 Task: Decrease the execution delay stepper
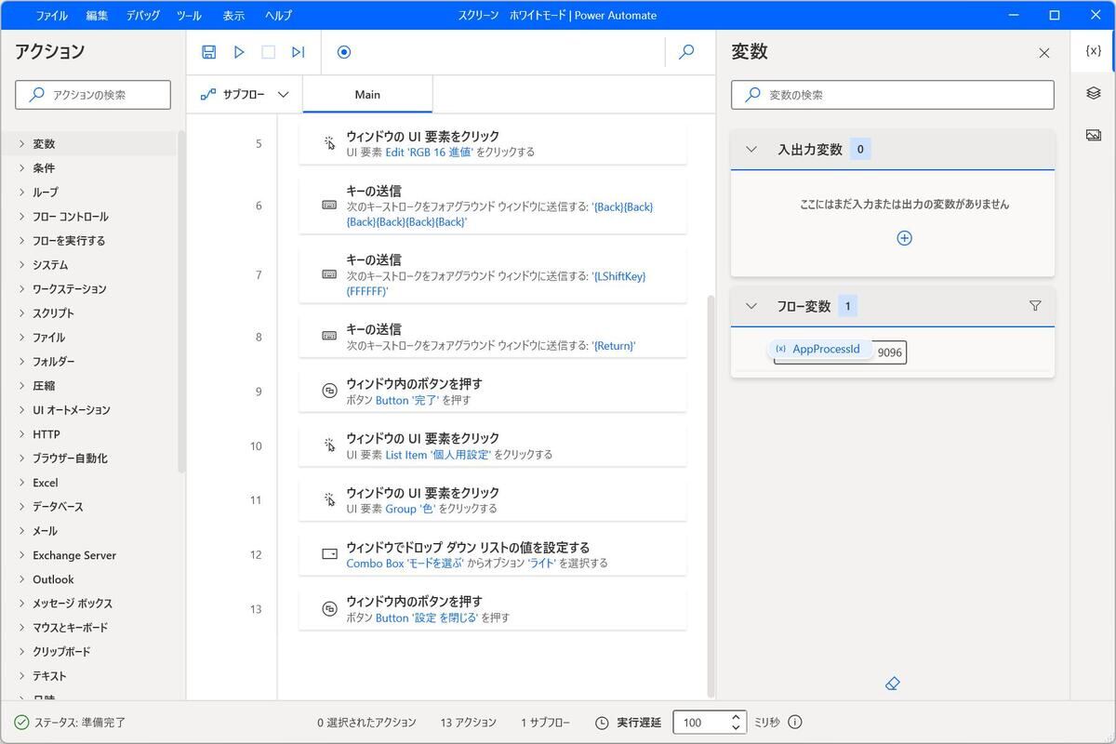click(x=736, y=727)
